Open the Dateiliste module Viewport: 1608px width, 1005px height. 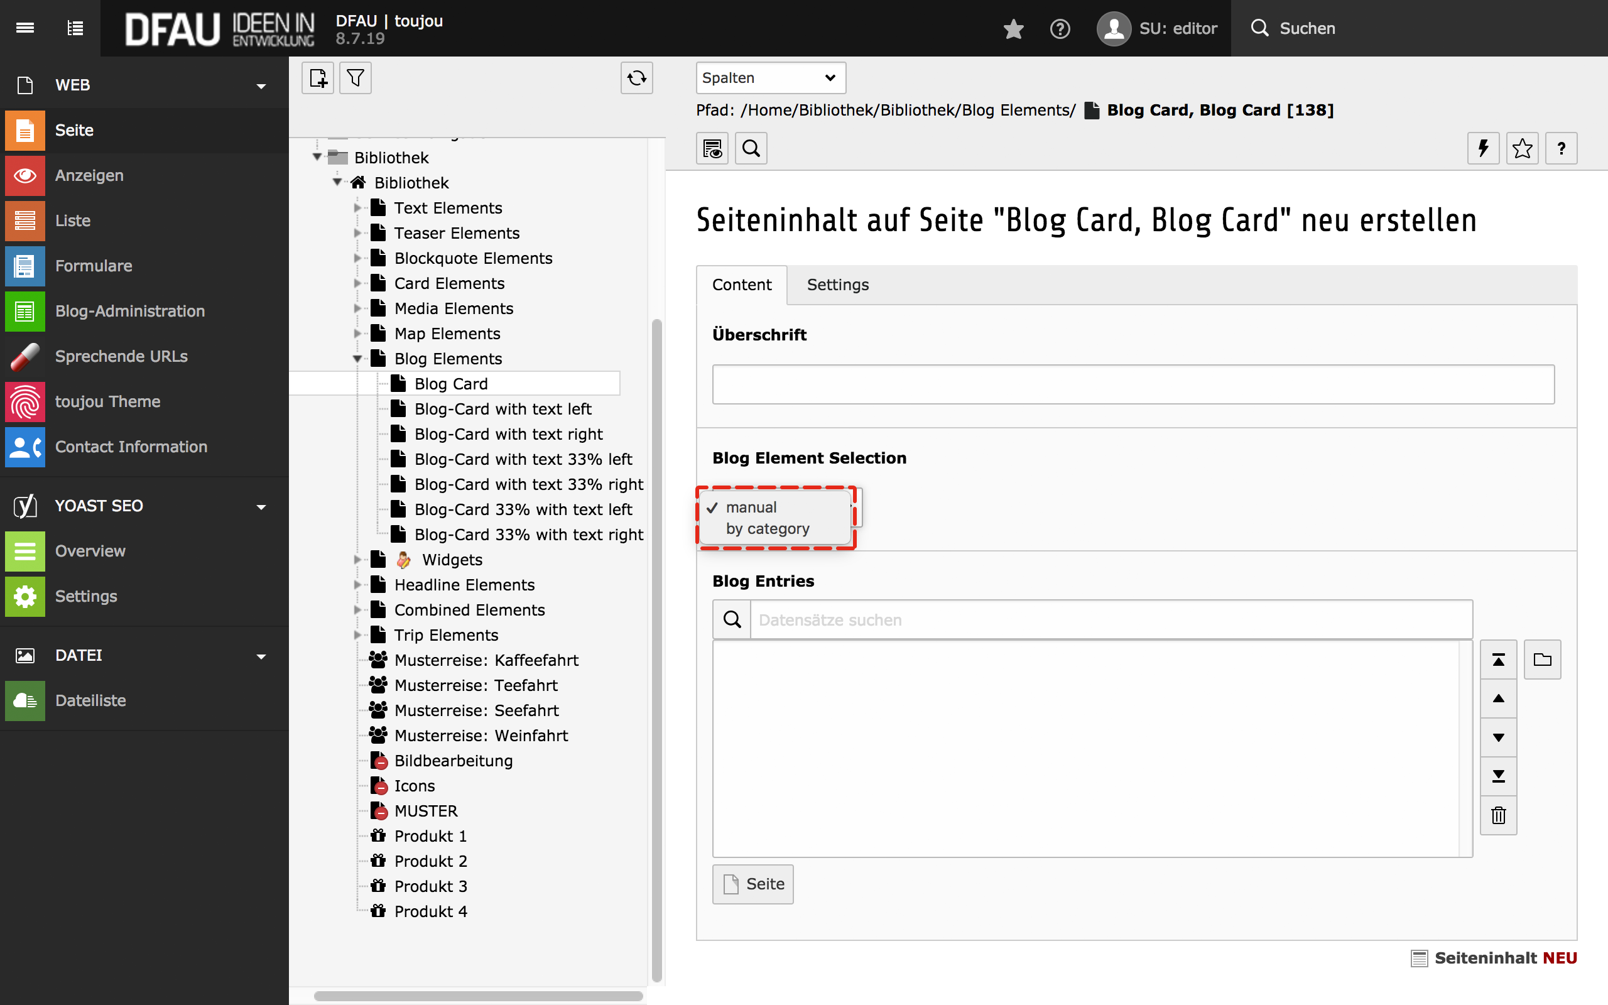point(144,700)
